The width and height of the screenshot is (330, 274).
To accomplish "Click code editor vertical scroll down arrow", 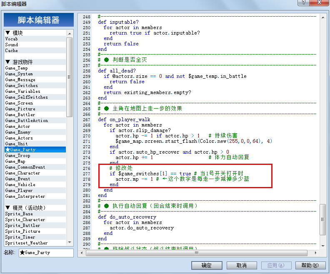I will [322, 246].
